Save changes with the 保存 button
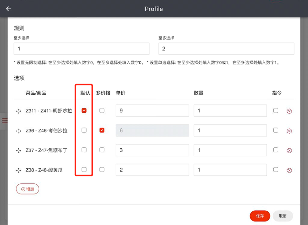This screenshot has height=225, width=308. pos(260,216)
